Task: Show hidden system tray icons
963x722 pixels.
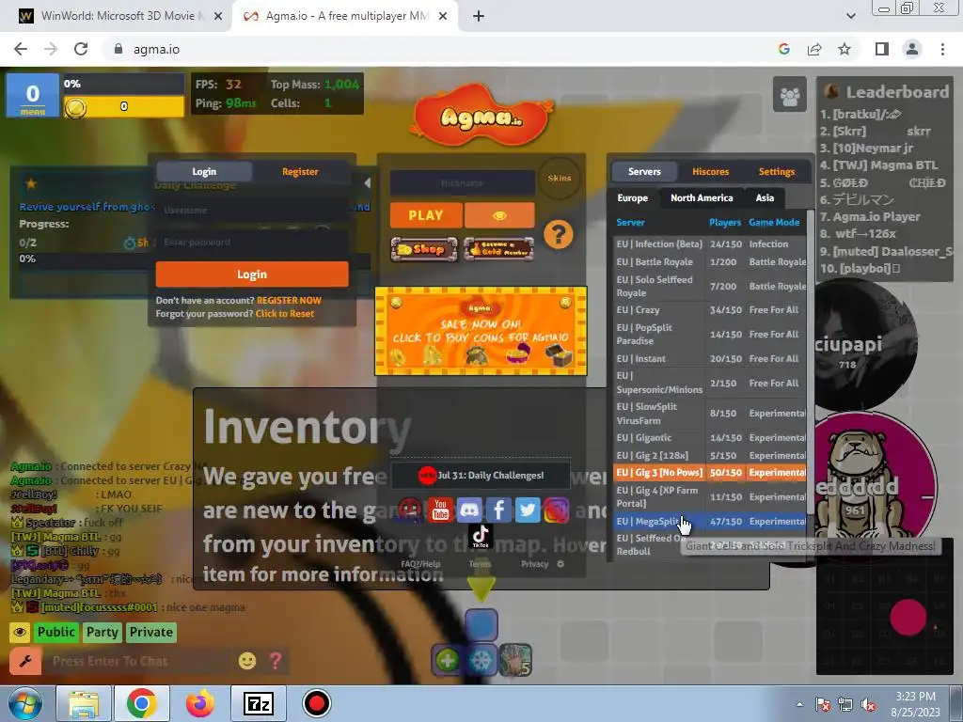Action: click(799, 704)
